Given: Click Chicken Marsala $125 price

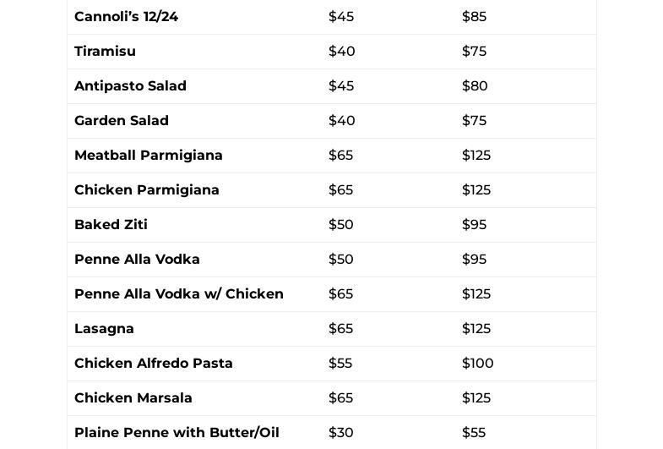Looking at the screenshot, I should [x=476, y=398].
